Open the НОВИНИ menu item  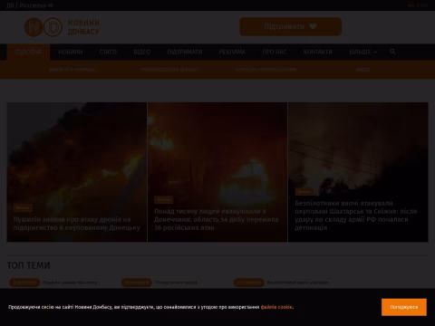pyautogui.click(x=71, y=52)
